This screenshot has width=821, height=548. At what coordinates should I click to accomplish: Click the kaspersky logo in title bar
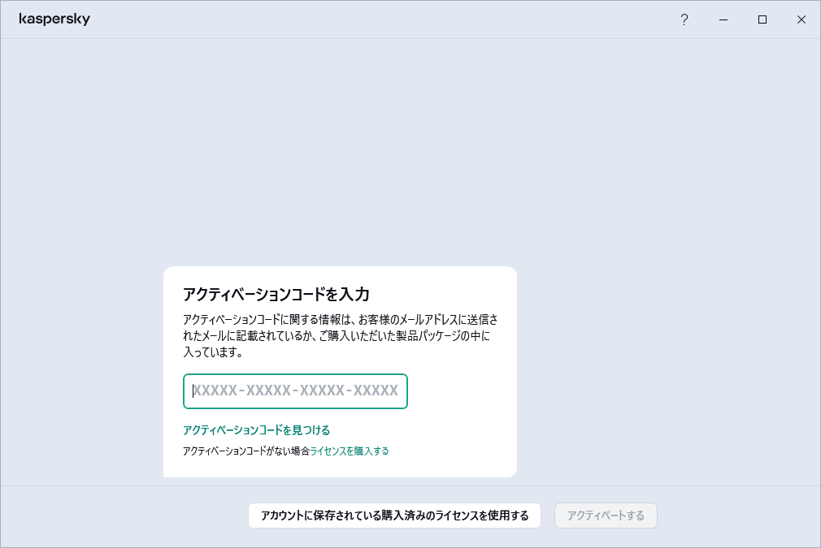(x=54, y=19)
